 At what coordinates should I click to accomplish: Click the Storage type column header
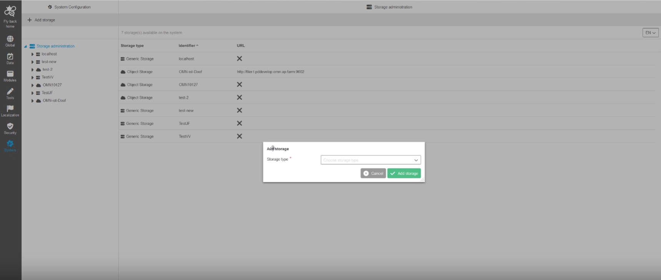[132, 46]
